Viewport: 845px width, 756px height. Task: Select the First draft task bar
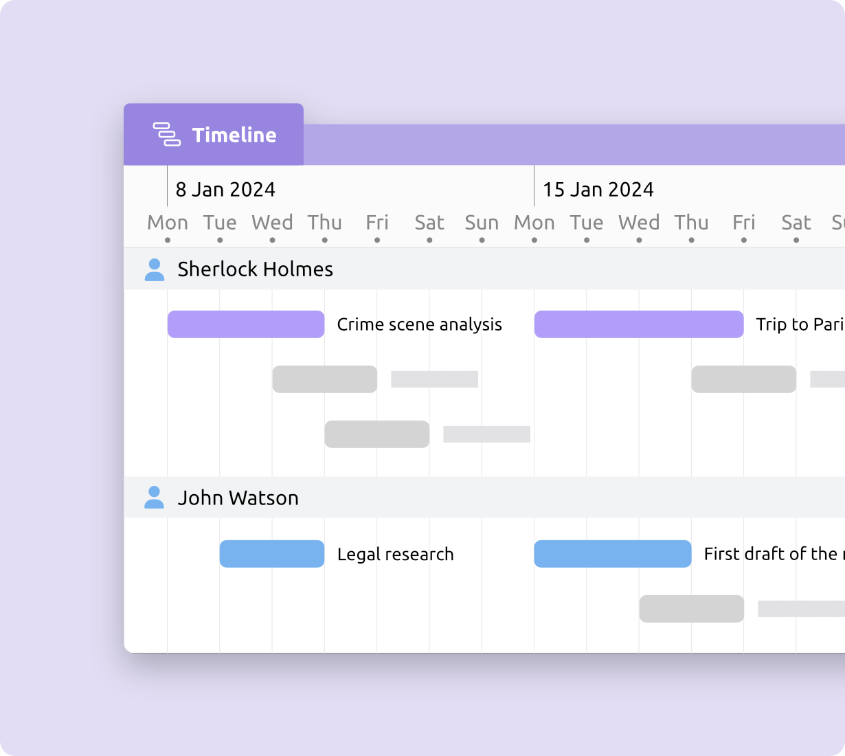612,554
